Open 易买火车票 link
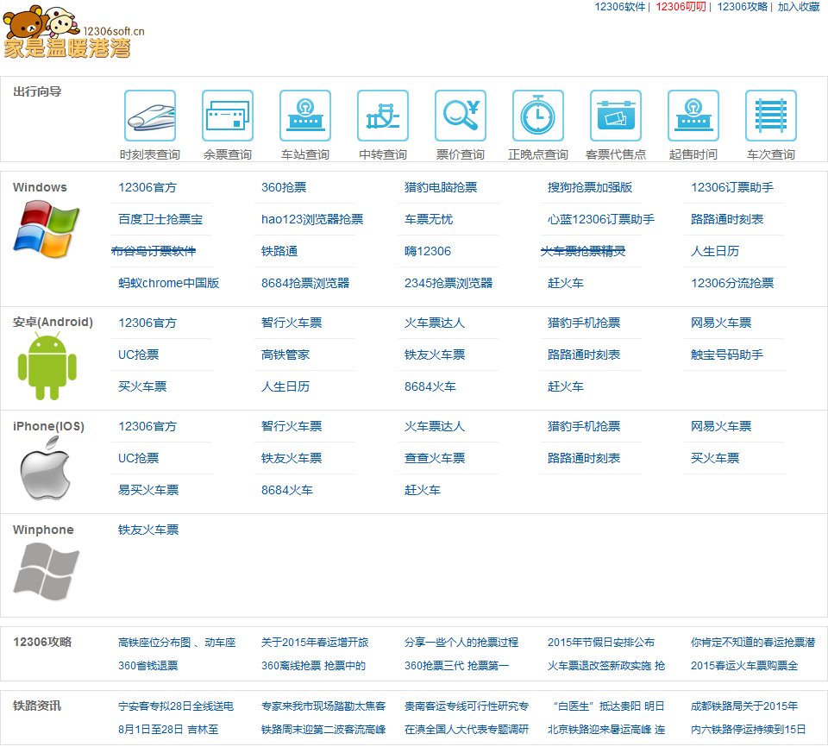 [x=148, y=490]
